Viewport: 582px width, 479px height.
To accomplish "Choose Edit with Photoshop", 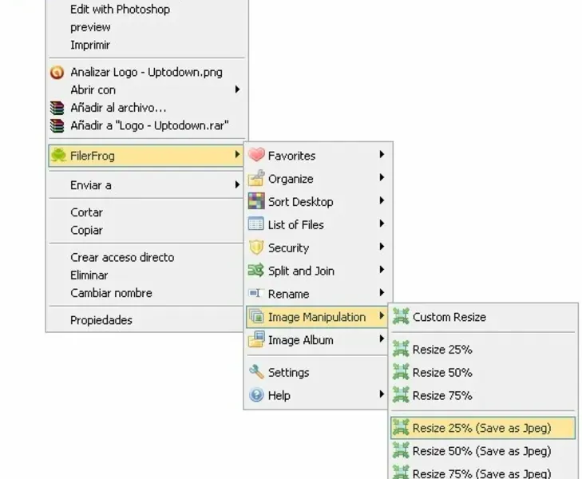I will 120,10.
